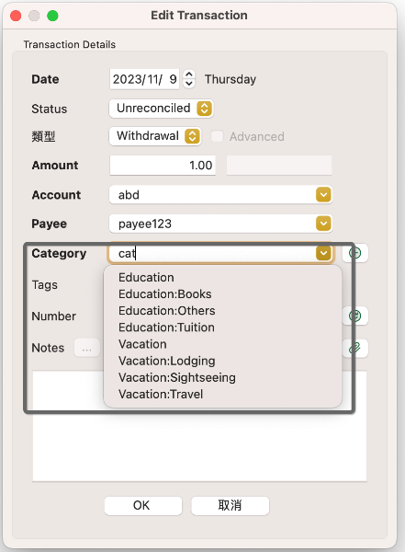Image resolution: width=405 pixels, height=552 pixels.
Task: Enable the Advanced checkbox
Action: pyautogui.click(x=217, y=136)
